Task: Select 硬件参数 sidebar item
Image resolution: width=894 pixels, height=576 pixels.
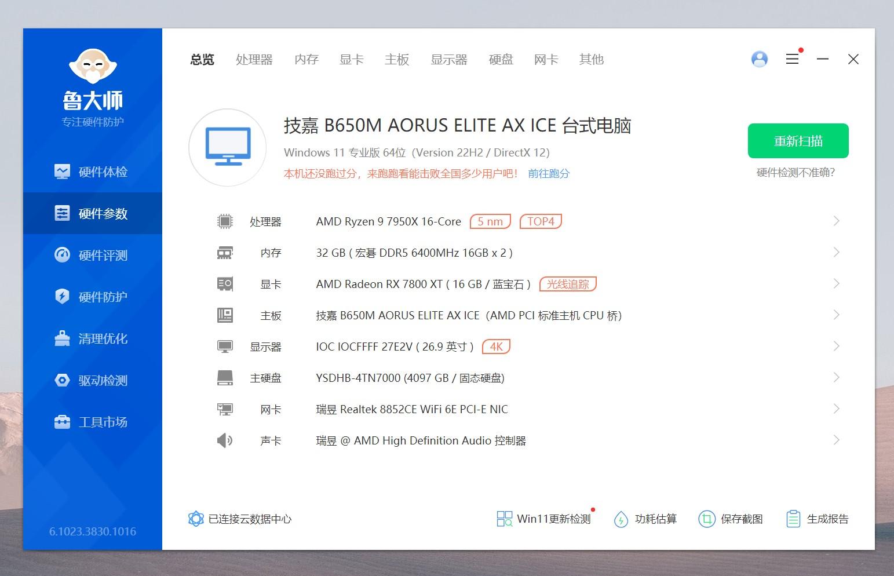Action: coord(93,213)
